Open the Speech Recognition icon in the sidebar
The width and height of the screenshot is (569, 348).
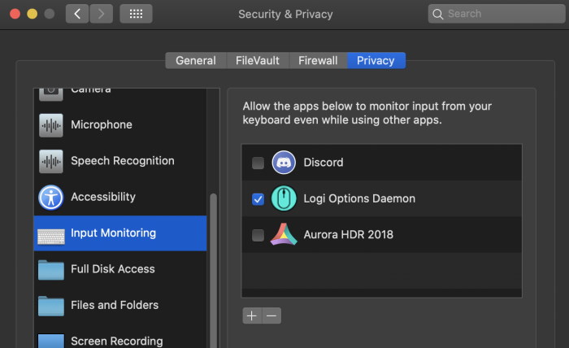pyautogui.click(x=50, y=161)
